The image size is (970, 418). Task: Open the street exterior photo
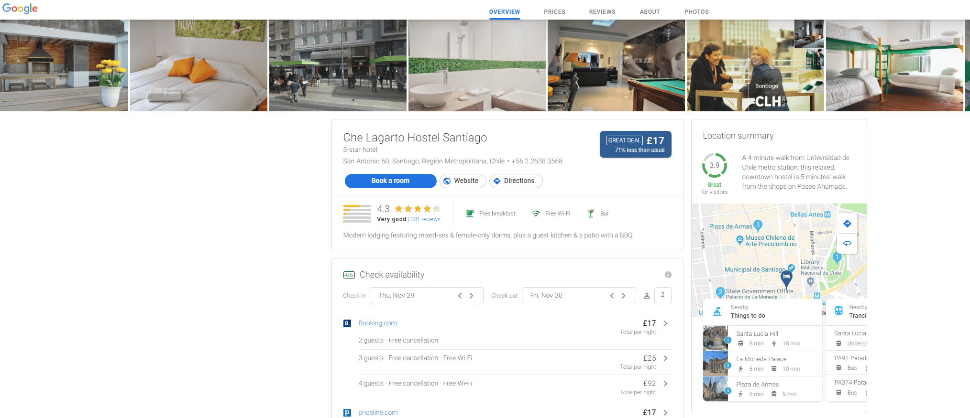pos(338,65)
